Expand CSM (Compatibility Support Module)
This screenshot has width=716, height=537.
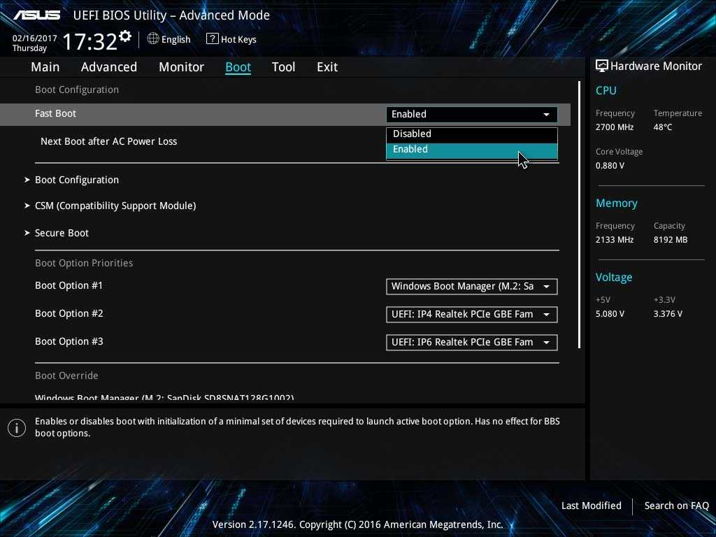[115, 206]
